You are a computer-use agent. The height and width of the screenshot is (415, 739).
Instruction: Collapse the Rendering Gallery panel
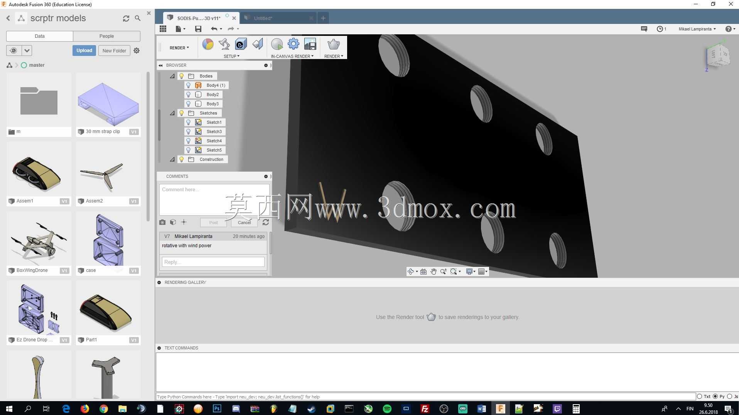pyautogui.click(x=159, y=282)
